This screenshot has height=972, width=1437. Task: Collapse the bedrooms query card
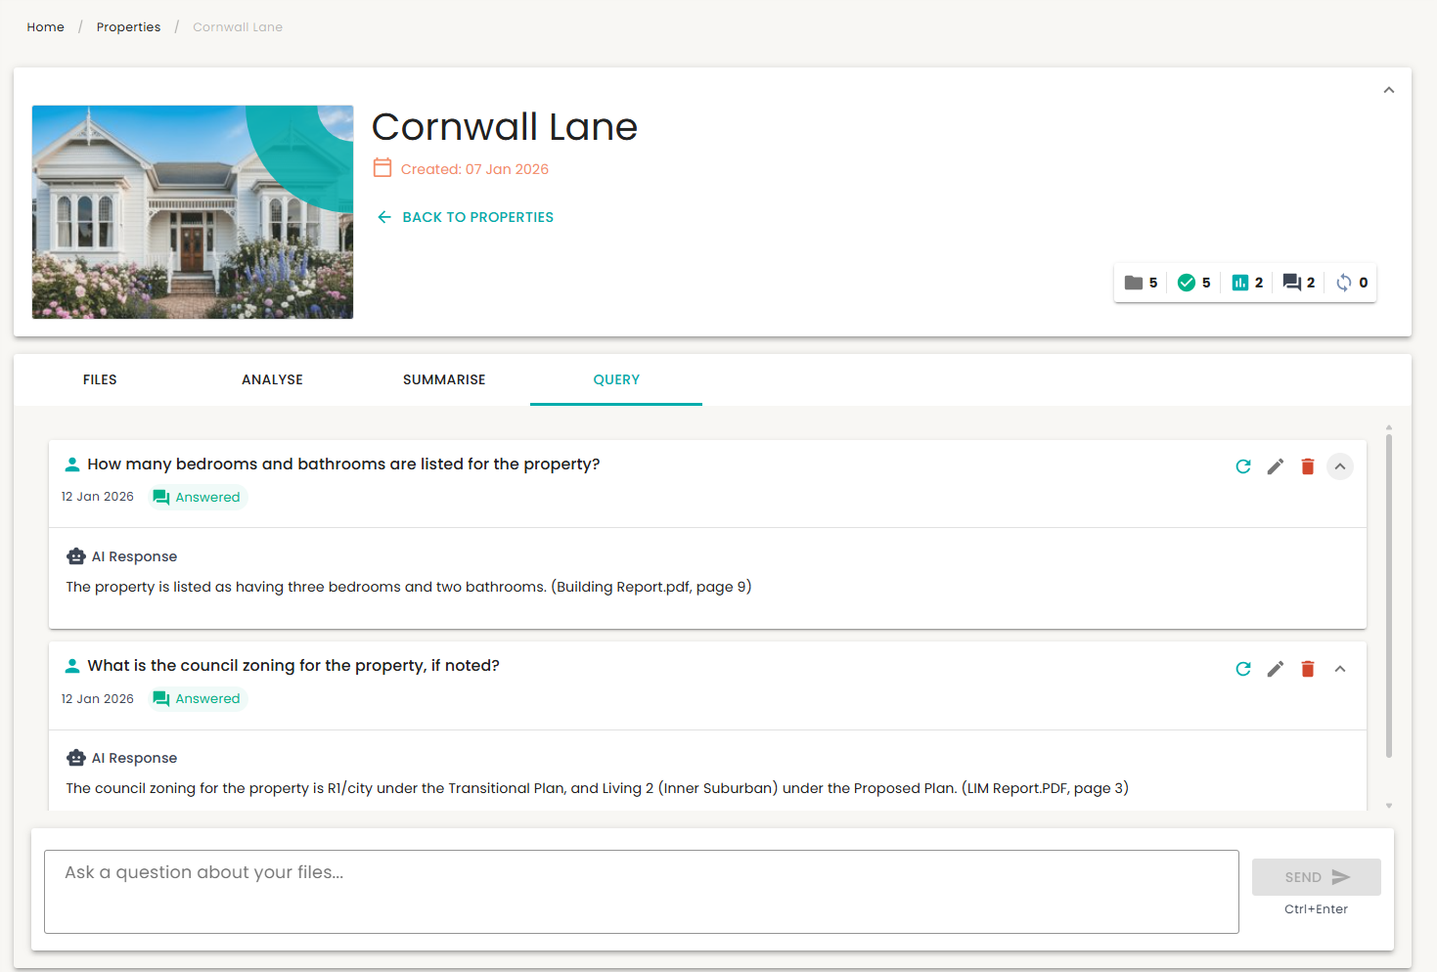tap(1339, 466)
